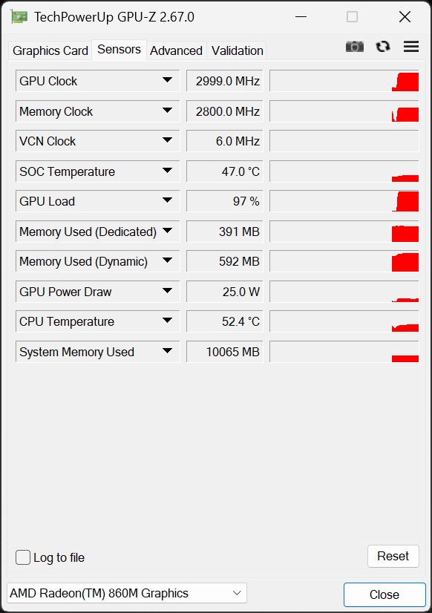Open the hamburger menu icon
Viewport: 432px width, 613px height.
click(411, 47)
